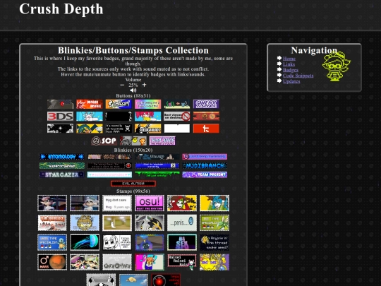Open the Code Snippets navigation link
381x286 pixels.
point(298,76)
